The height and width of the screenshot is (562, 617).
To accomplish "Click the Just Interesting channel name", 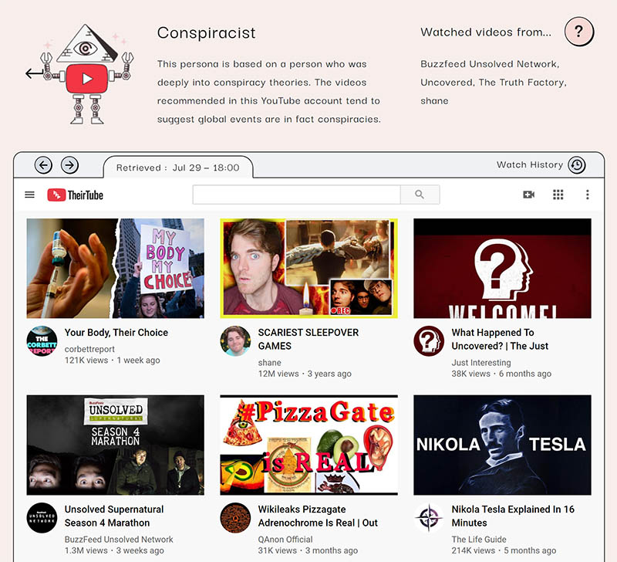I will 480,362.
